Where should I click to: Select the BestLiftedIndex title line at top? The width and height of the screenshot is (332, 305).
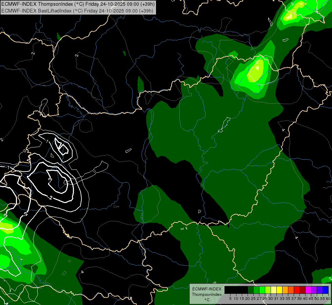tap(77, 11)
